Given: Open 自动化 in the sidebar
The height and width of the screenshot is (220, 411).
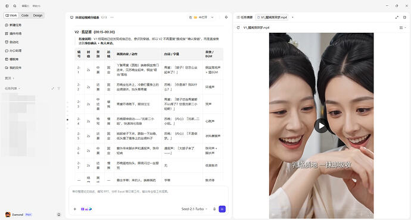Looking at the screenshot, I should tap(12, 42).
